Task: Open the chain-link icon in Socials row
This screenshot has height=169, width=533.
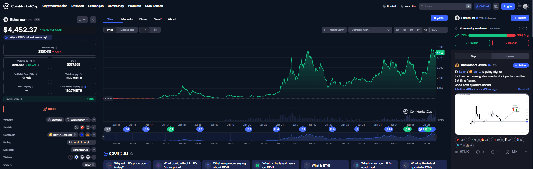Action: pyautogui.click(x=94, y=127)
